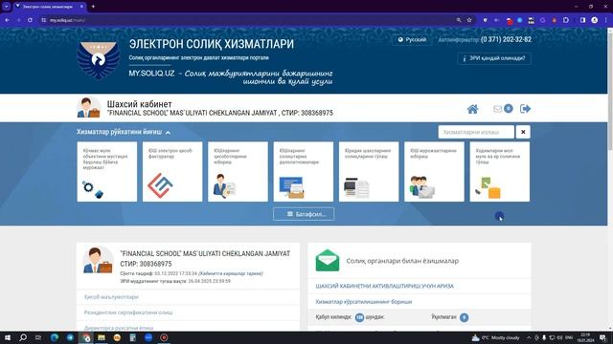The height and width of the screenshot is (344, 613).
Task: Click the message counter badge by the envelope
Action: click(x=508, y=109)
